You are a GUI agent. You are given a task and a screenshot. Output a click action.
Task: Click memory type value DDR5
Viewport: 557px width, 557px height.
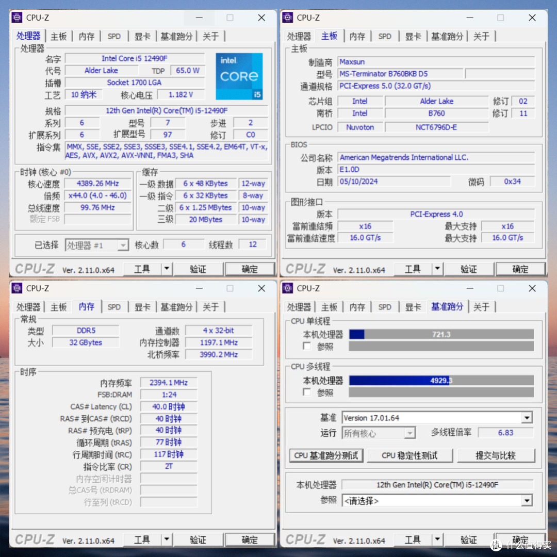(86, 331)
